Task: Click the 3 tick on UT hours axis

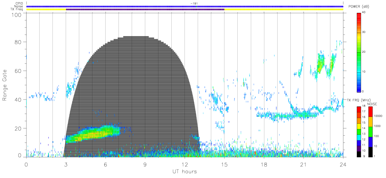Action: coord(66,164)
